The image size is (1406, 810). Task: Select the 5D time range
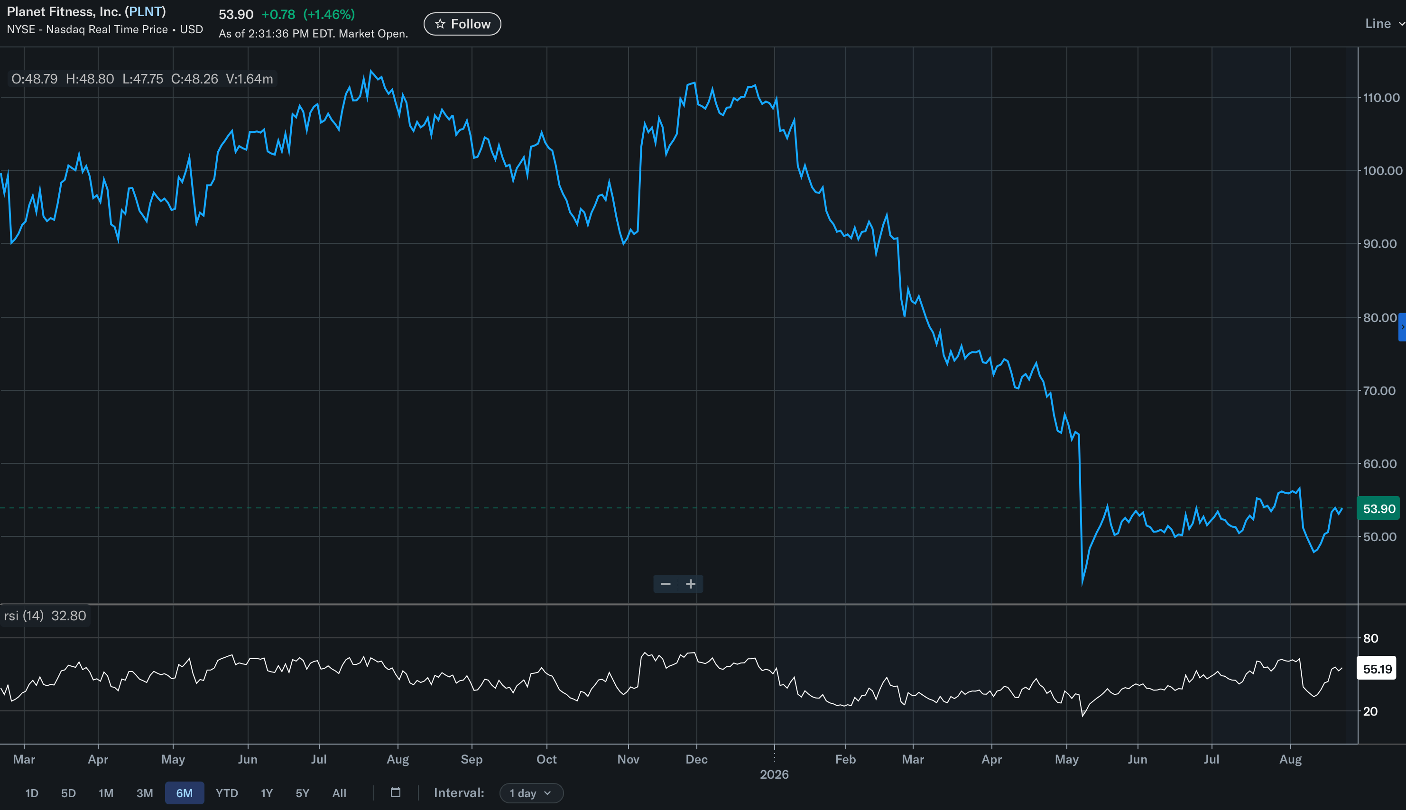click(68, 793)
